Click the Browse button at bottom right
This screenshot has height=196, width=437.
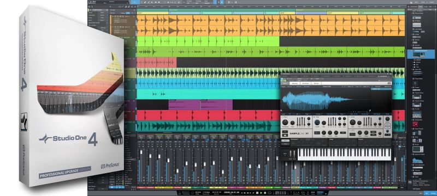point(433,193)
